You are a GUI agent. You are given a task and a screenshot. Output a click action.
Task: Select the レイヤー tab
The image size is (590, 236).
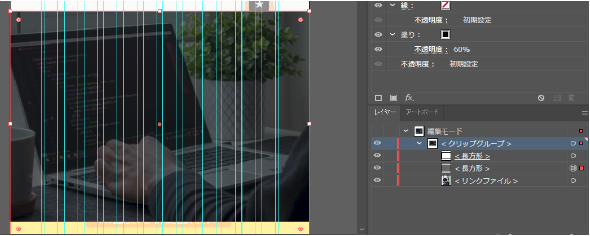tap(385, 112)
